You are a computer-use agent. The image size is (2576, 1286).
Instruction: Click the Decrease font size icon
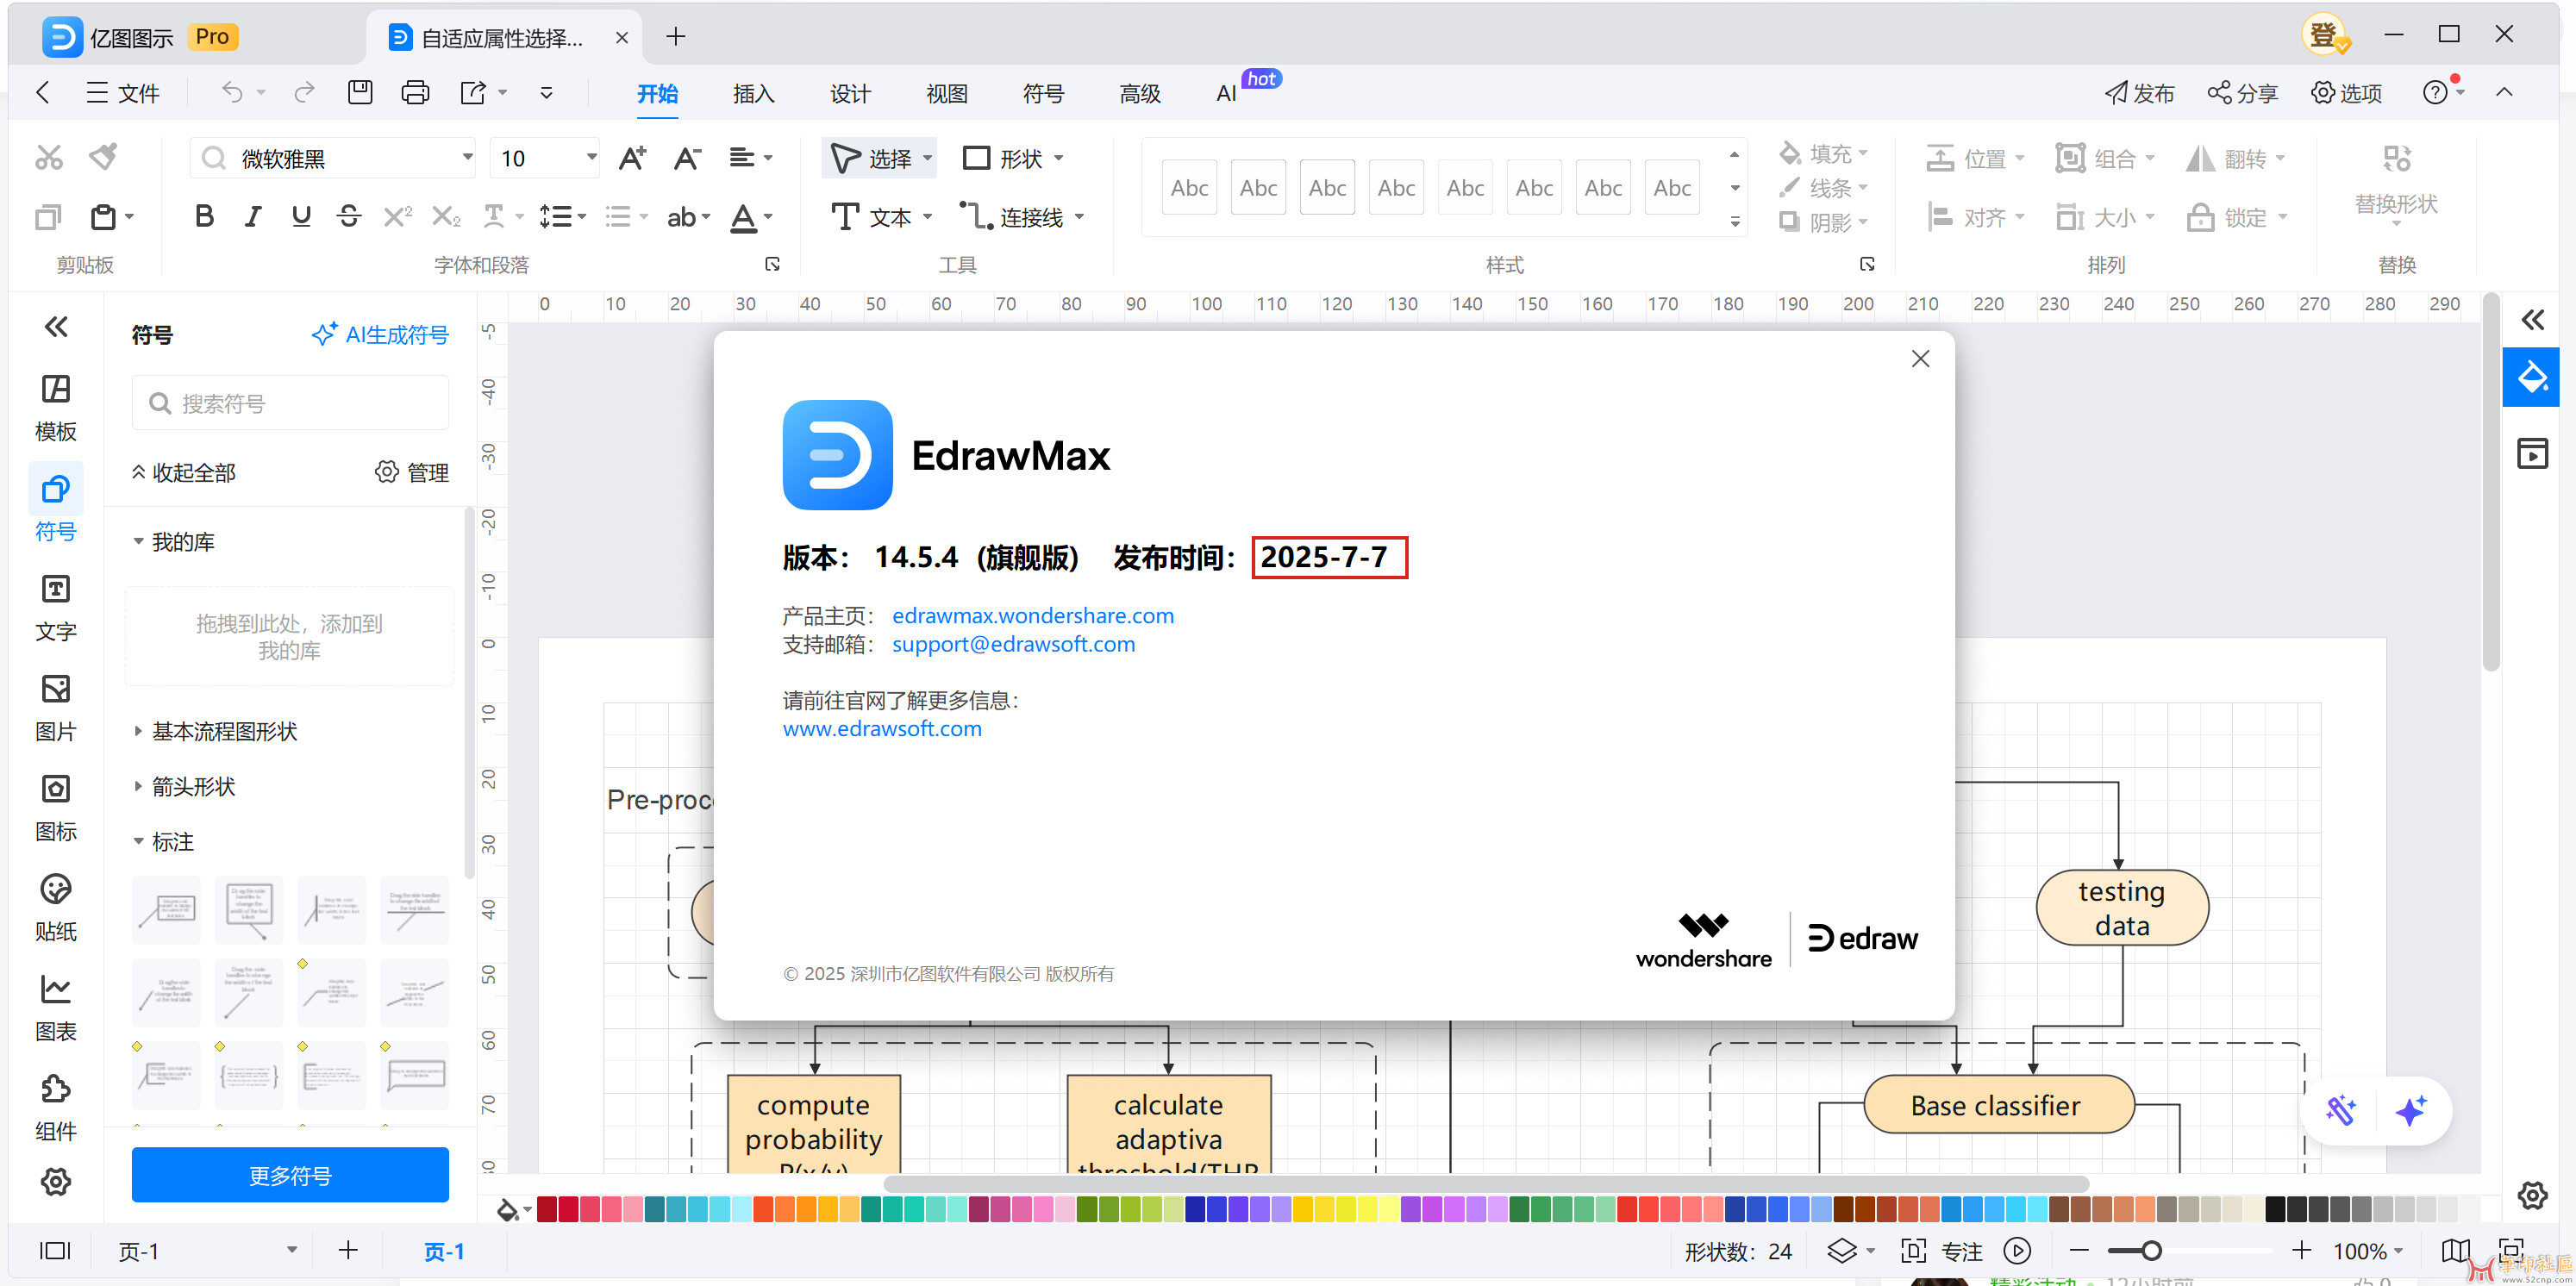[x=686, y=158]
